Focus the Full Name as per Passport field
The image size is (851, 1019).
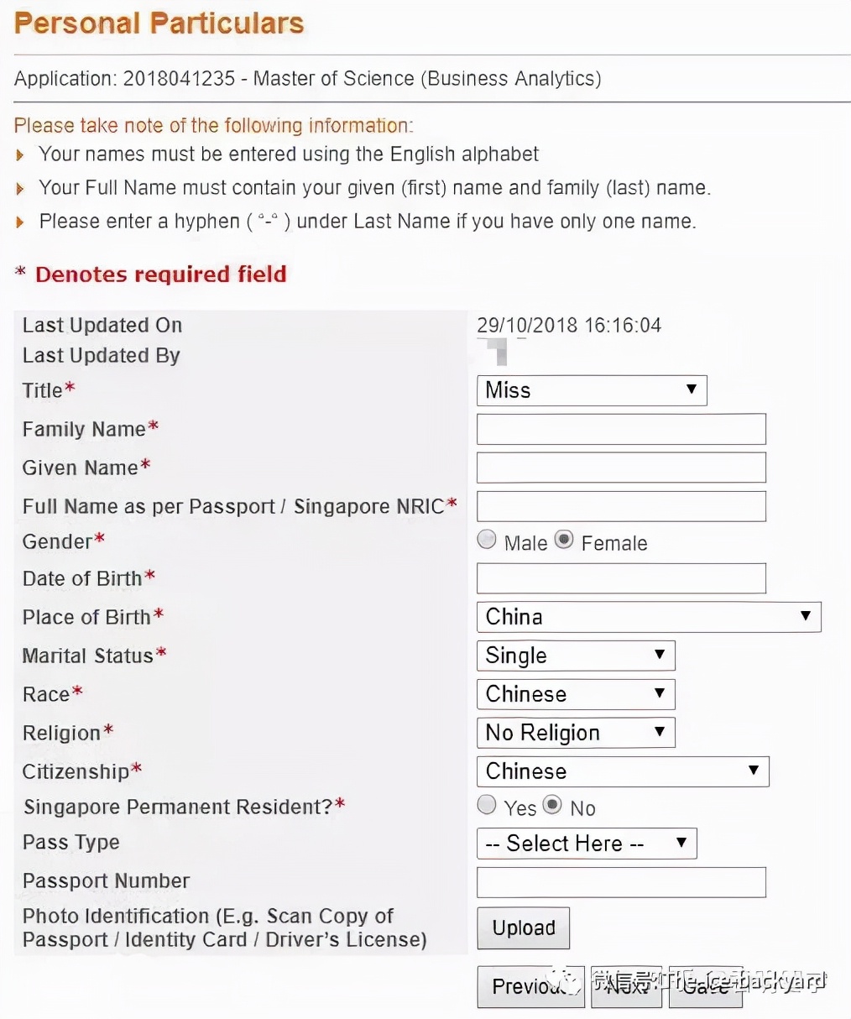(621, 506)
